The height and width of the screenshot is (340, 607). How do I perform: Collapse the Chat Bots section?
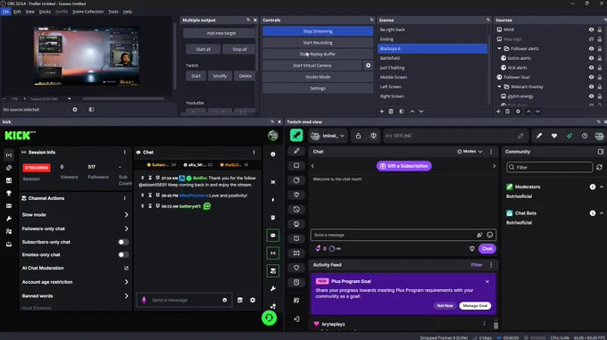pos(602,213)
